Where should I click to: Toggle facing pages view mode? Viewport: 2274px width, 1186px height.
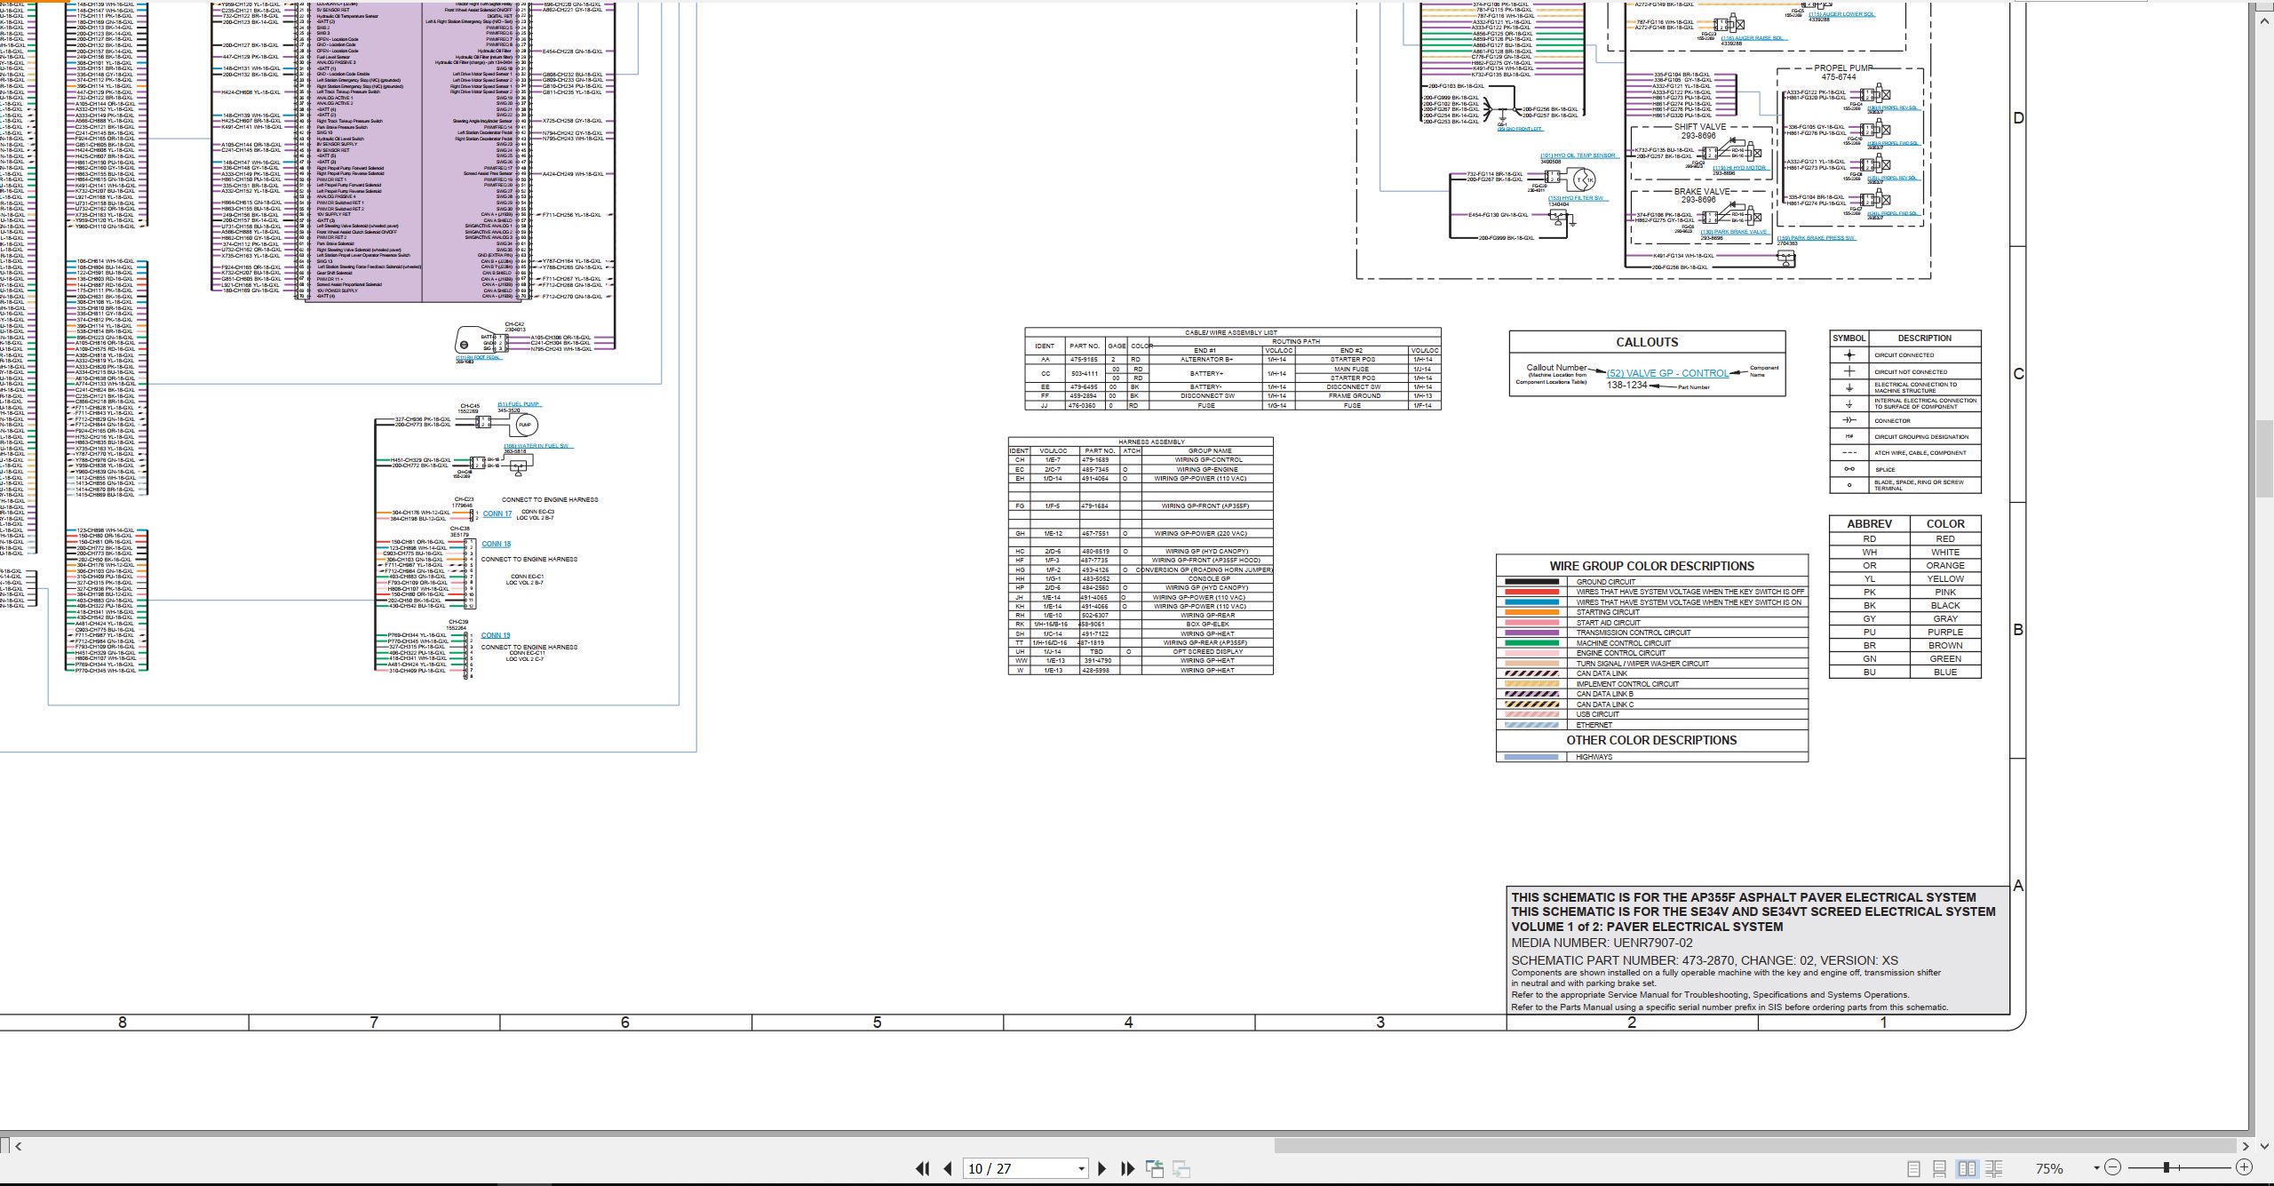[x=1967, y=1168]
